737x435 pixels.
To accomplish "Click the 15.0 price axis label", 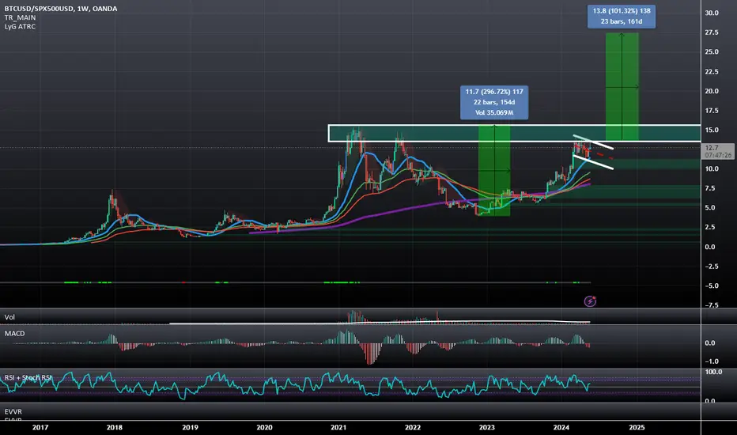I will tap(712, 130).
